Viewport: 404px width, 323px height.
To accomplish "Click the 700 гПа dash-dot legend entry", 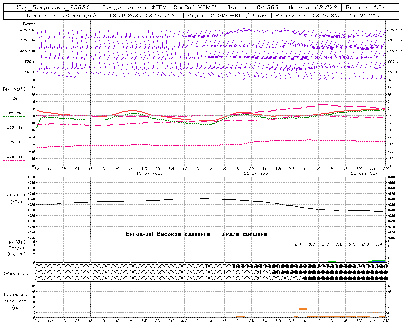I will pyautogui.click(x=15, y=142).
